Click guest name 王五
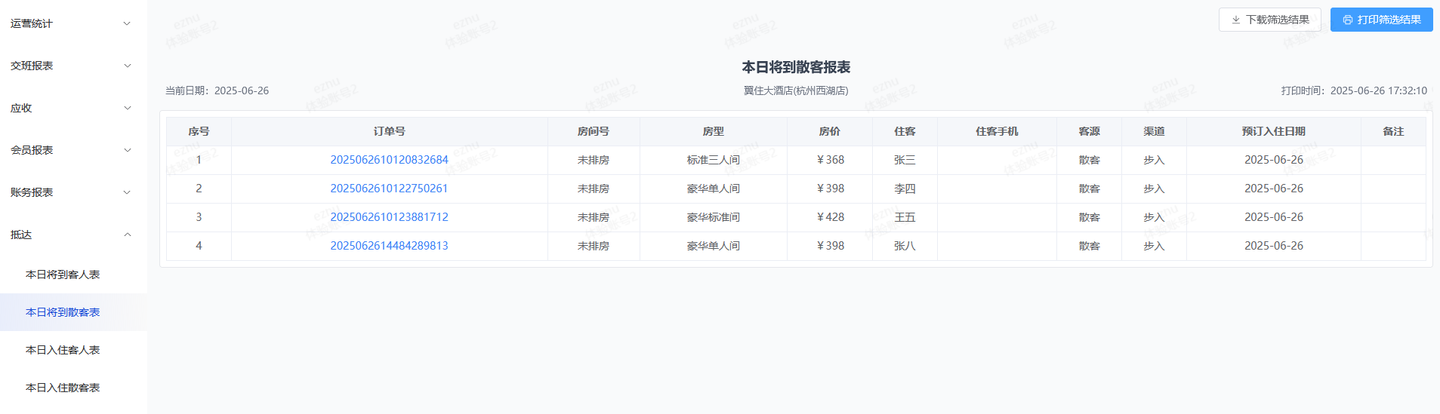Viewport: 1440px width, 414px height. (905, 217)
